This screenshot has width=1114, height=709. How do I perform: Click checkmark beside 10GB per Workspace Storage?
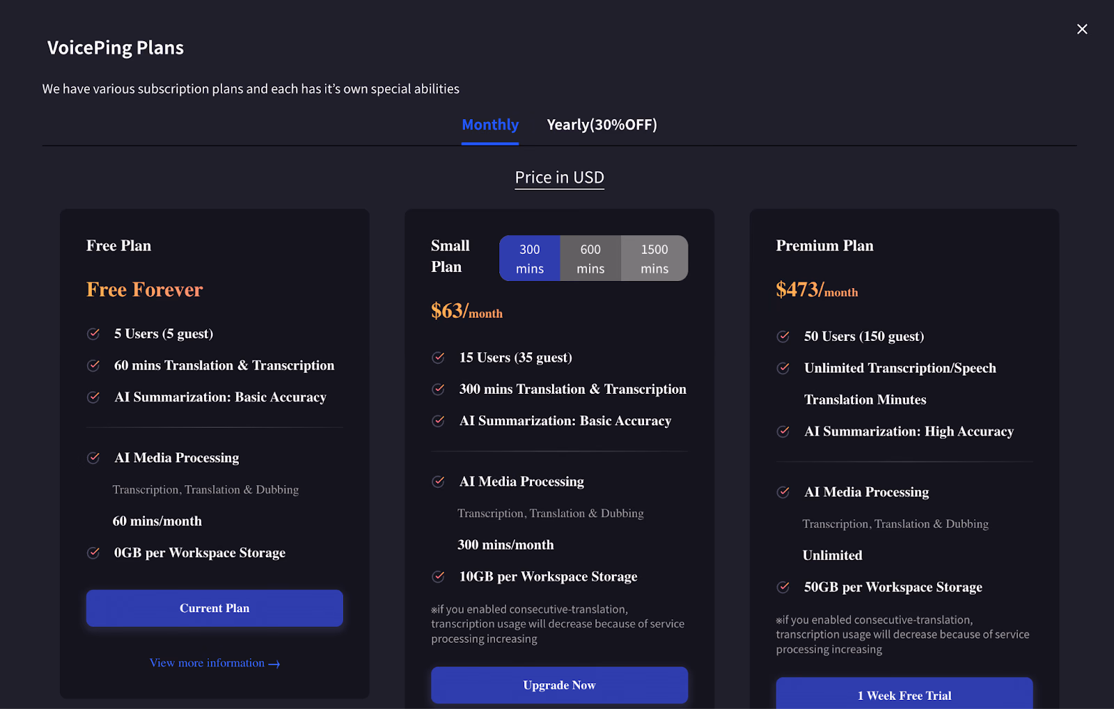pos(439,577)
